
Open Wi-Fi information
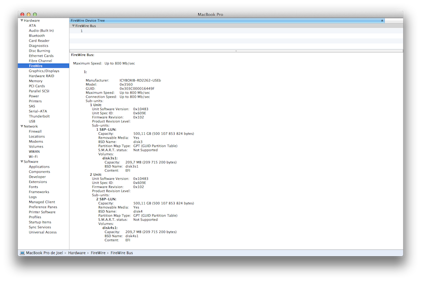pyautogui.click(x=33, y=157)
